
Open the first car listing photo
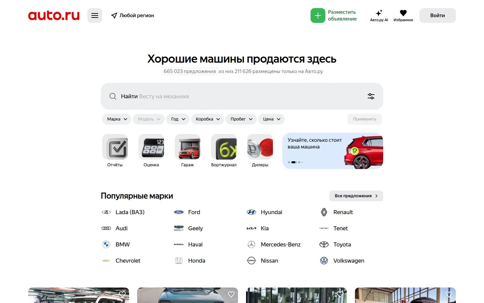[79, 295]
